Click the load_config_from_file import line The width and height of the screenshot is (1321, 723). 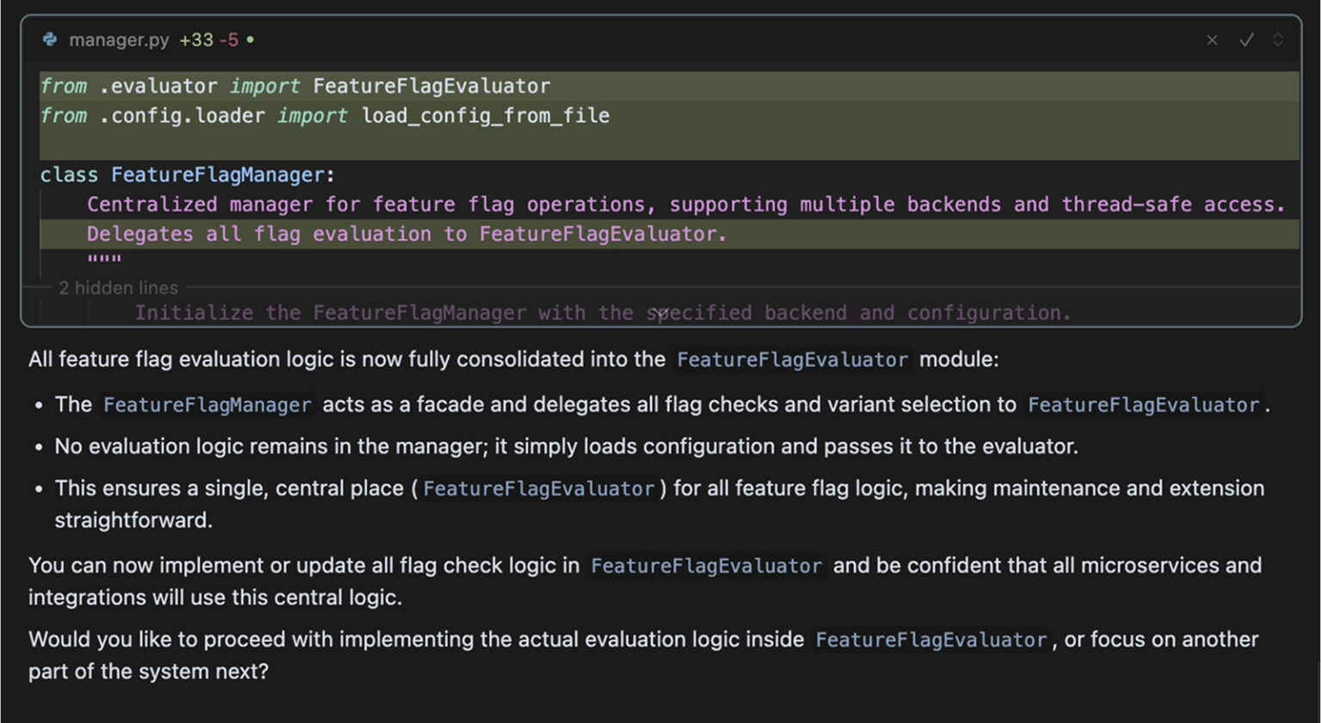coord(669,116)
